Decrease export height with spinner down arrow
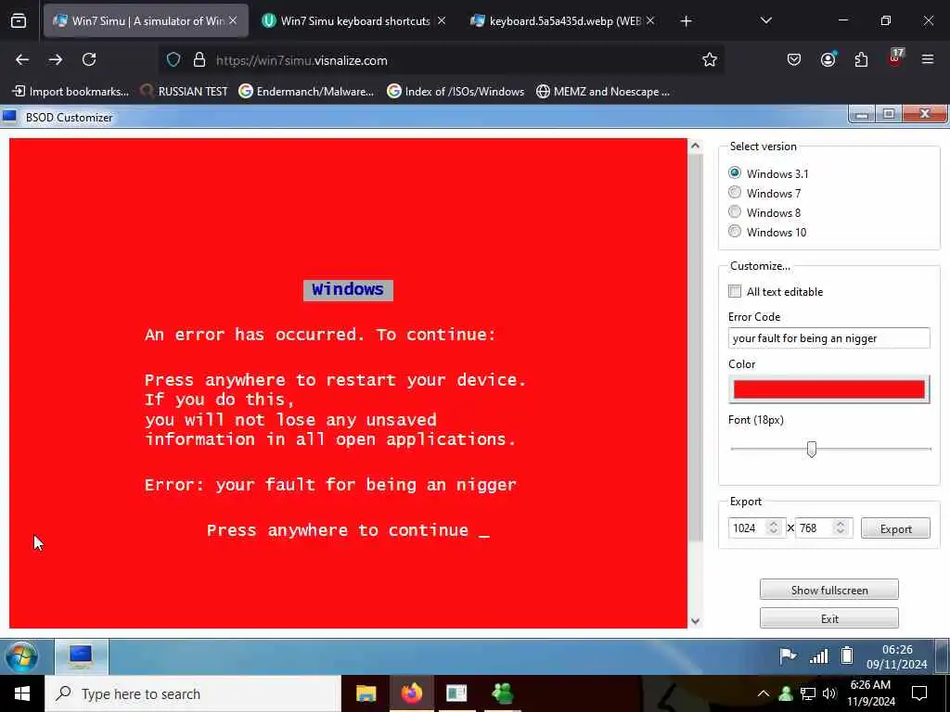950x712 pixels. point(840,532)
